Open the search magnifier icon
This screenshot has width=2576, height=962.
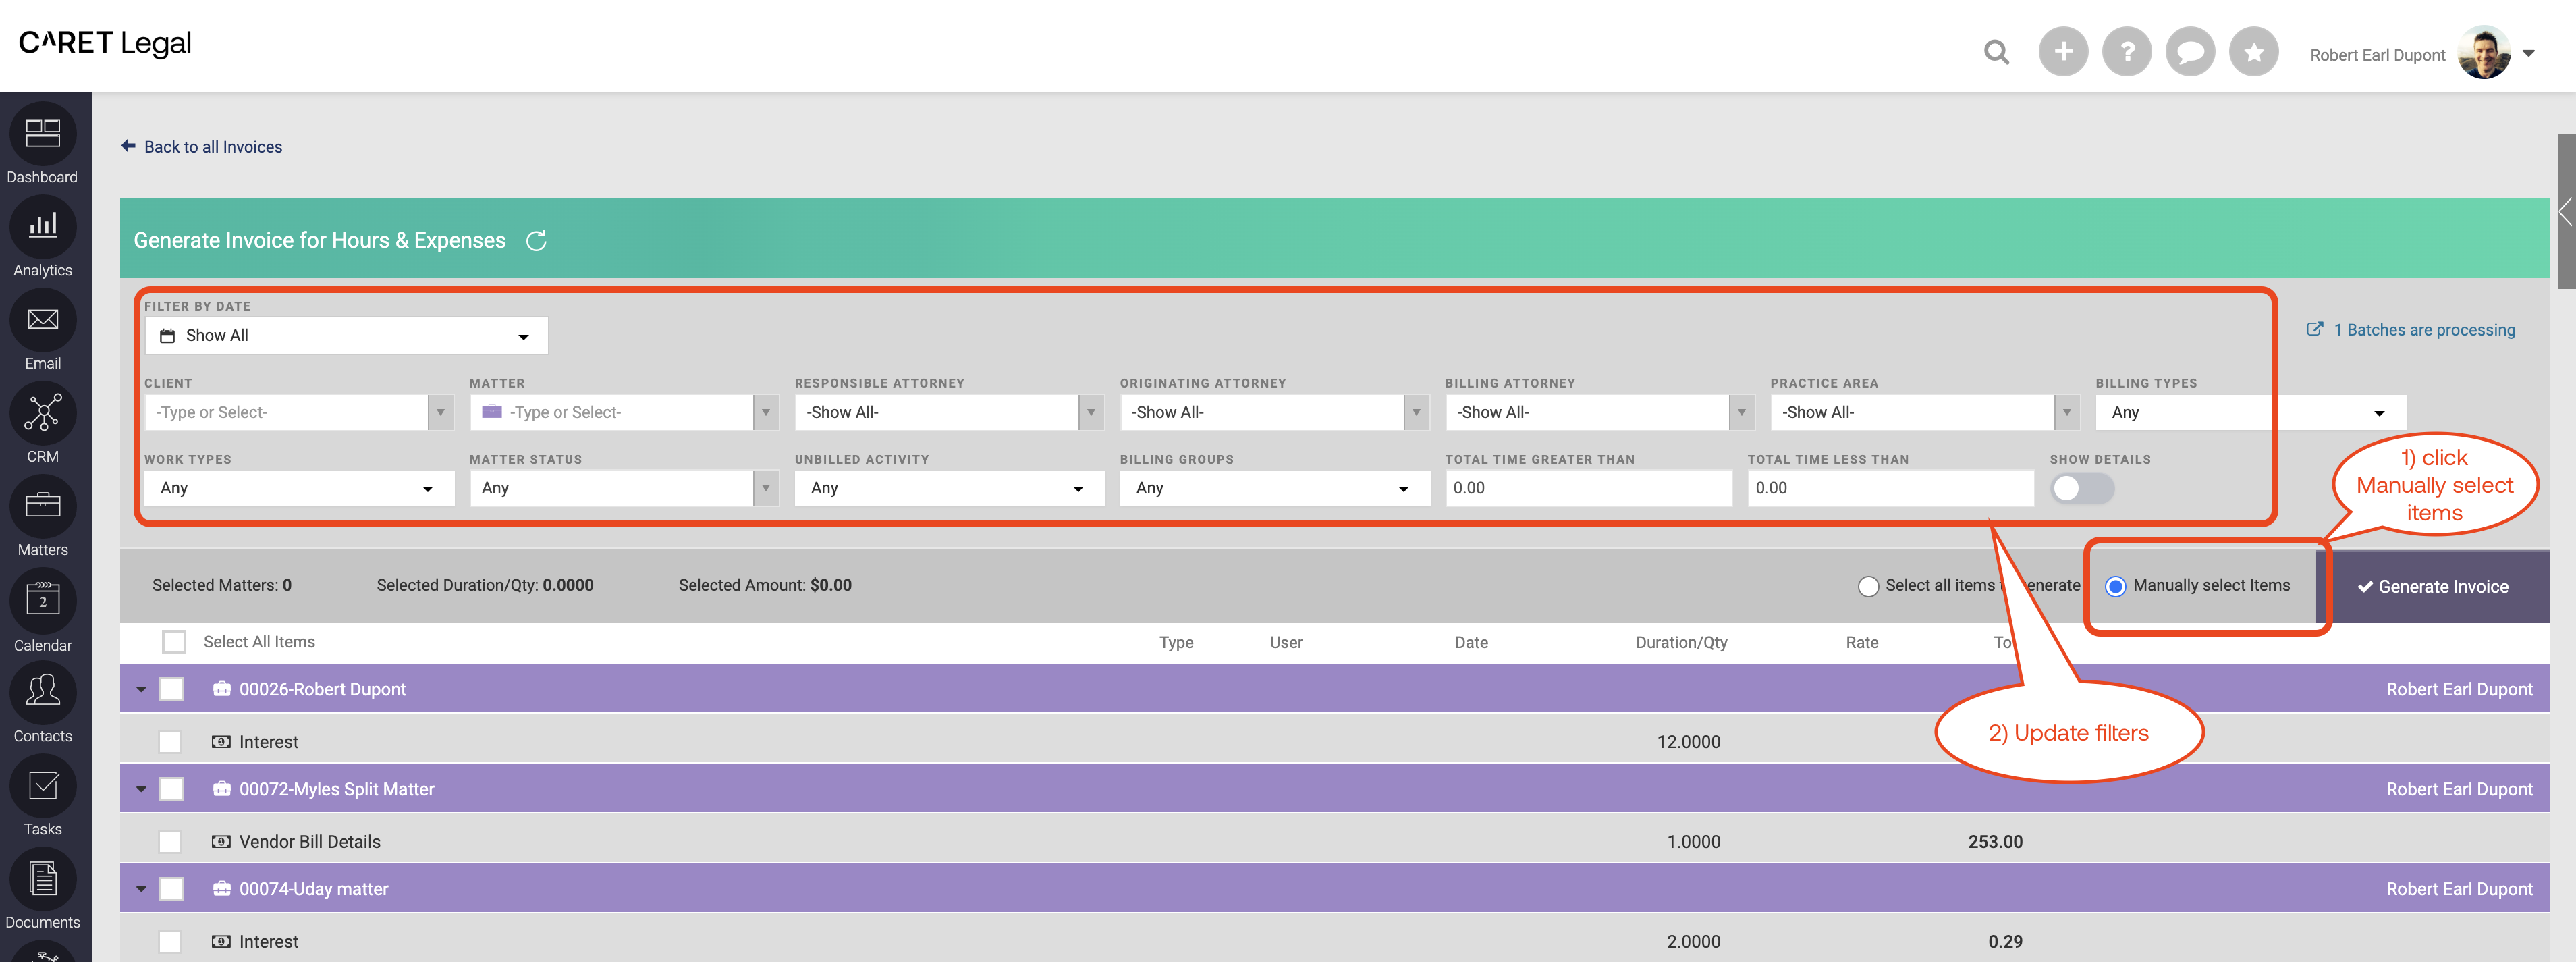point(1995,52)
